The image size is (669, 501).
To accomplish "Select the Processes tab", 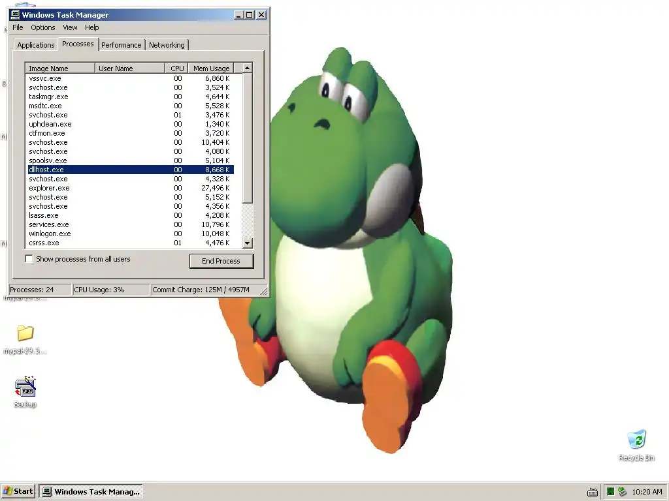I will [78, 44].
